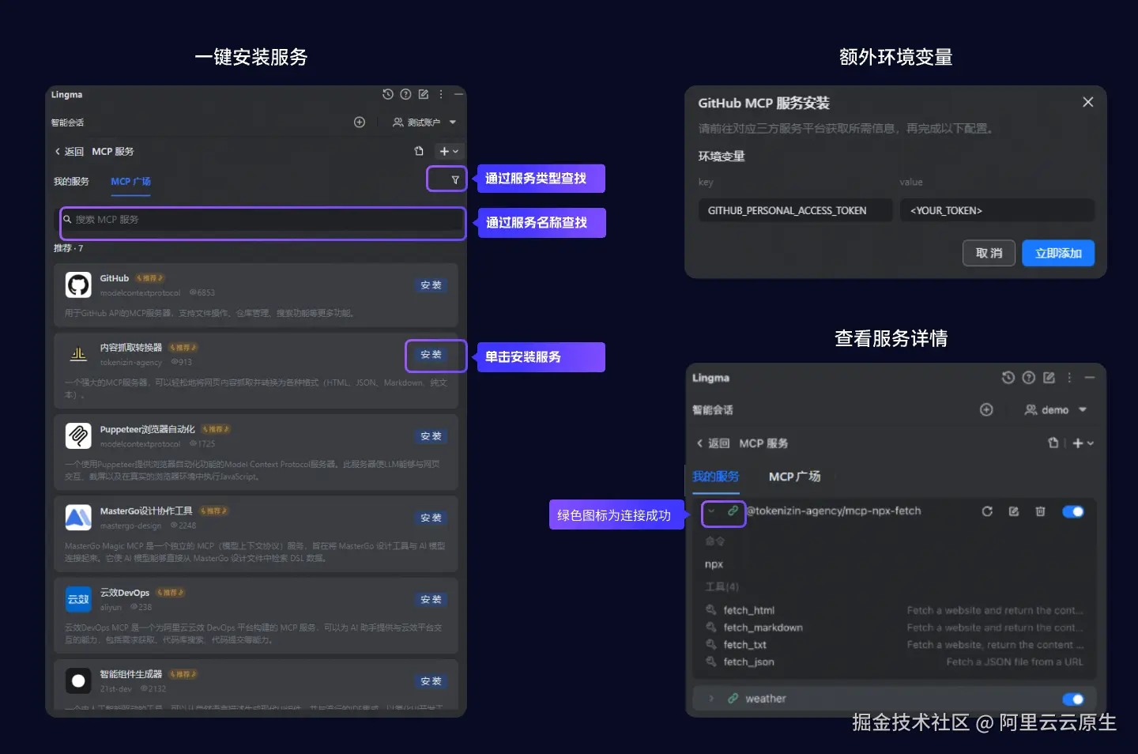This screenshot has height=754, width=1138.
Task: Click the npx command text
Action: coord(714,564)
